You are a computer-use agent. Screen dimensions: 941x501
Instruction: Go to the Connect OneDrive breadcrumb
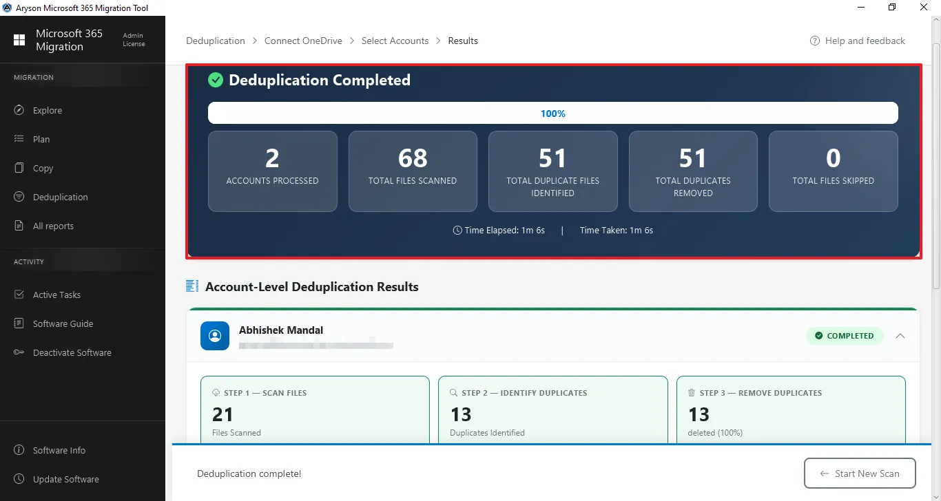click(303, 41)
